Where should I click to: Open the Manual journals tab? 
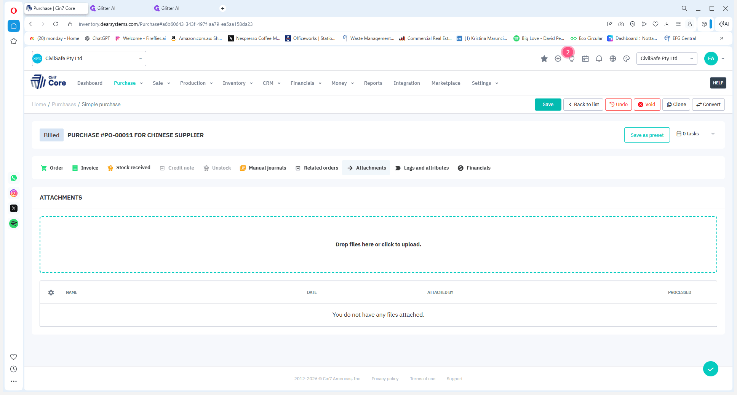[x=263, y=168]
